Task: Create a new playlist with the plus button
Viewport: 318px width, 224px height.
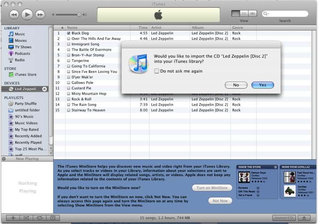Action: (13, 218)
